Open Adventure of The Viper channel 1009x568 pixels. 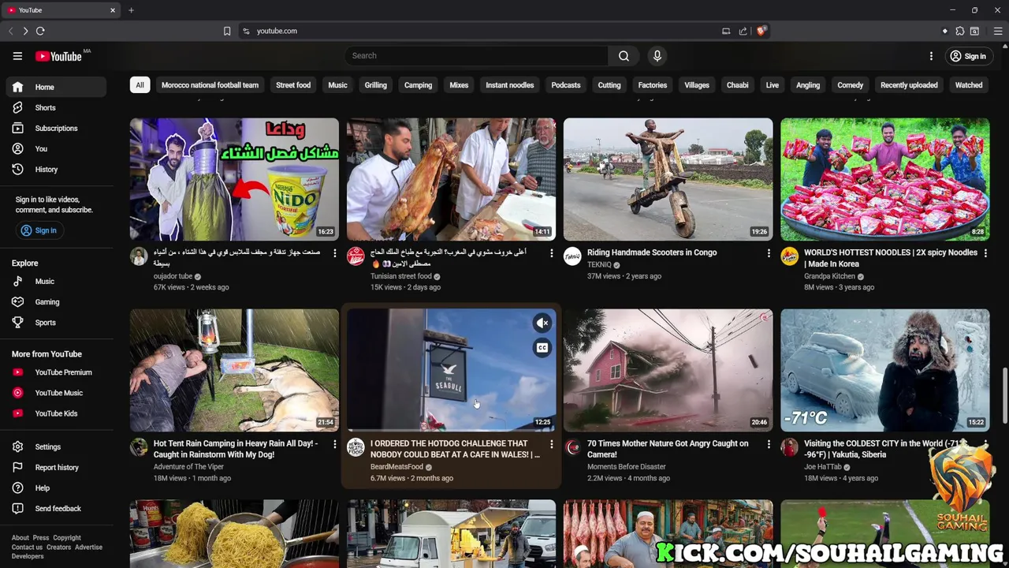tap(188, 467)
